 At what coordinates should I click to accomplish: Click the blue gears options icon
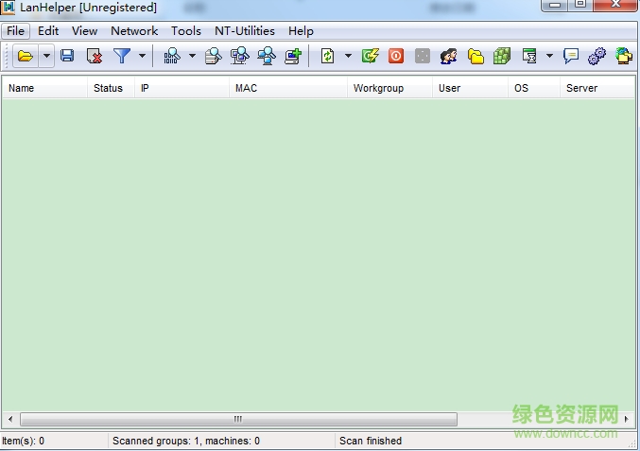click(x=597, y=56)
